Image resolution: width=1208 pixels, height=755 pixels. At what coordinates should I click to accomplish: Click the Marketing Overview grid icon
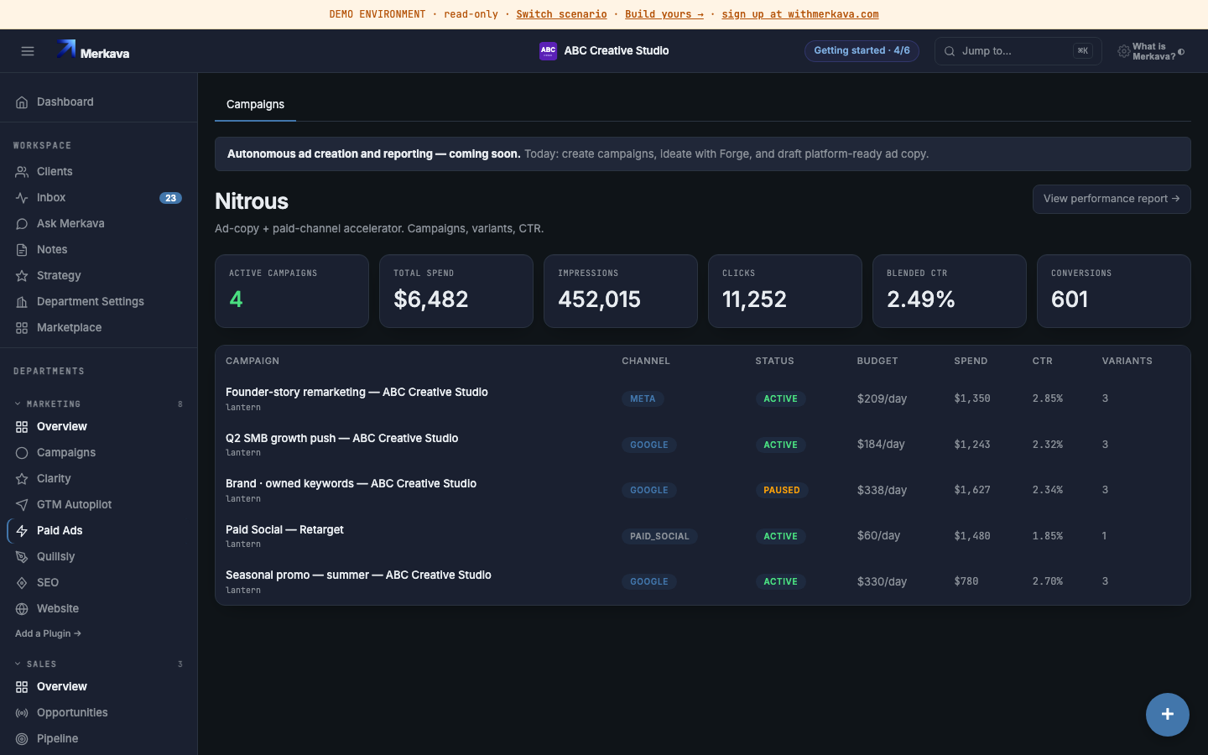[x=22, y=427]
